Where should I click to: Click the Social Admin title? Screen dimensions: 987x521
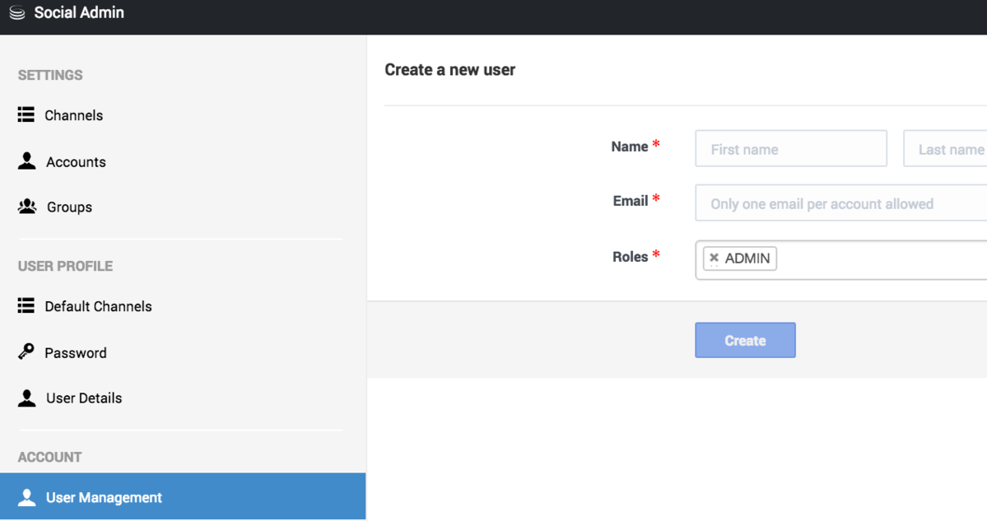click(79, 12)
